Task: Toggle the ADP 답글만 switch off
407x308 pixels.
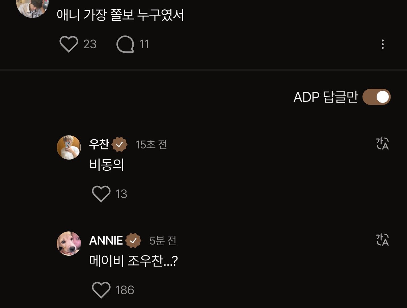Action: pos(377,97)
